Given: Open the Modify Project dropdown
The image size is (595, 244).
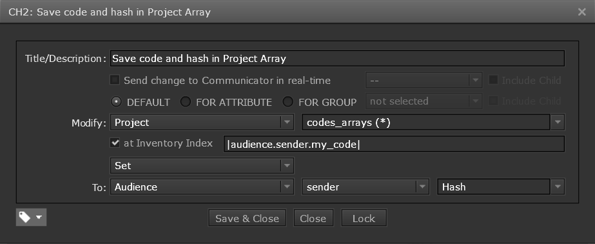Looking at the screenshot, I should click(202, 123).
